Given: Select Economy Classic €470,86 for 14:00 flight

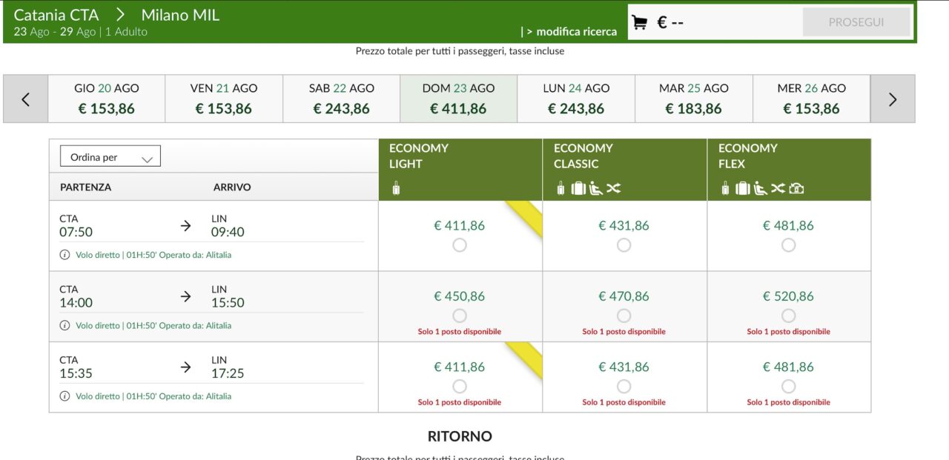Looking at the screenshot, I should (624, 316).
